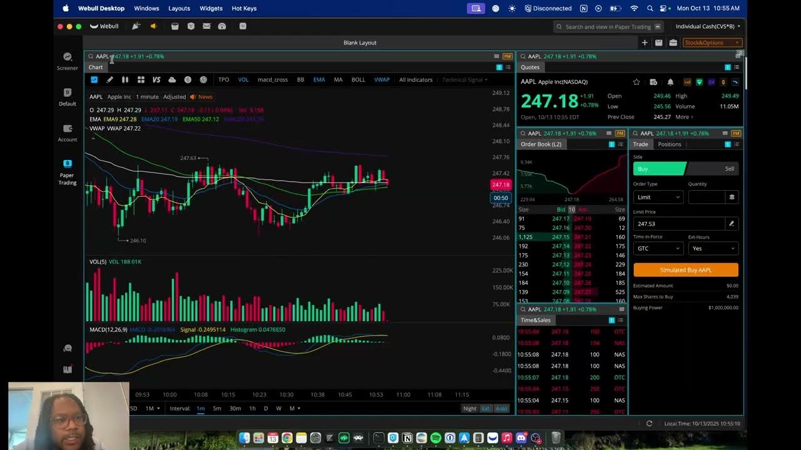The height and width of the screenshot is (450, 801).
Task: Select the Sell side in the trade panel
Action: 728,168
